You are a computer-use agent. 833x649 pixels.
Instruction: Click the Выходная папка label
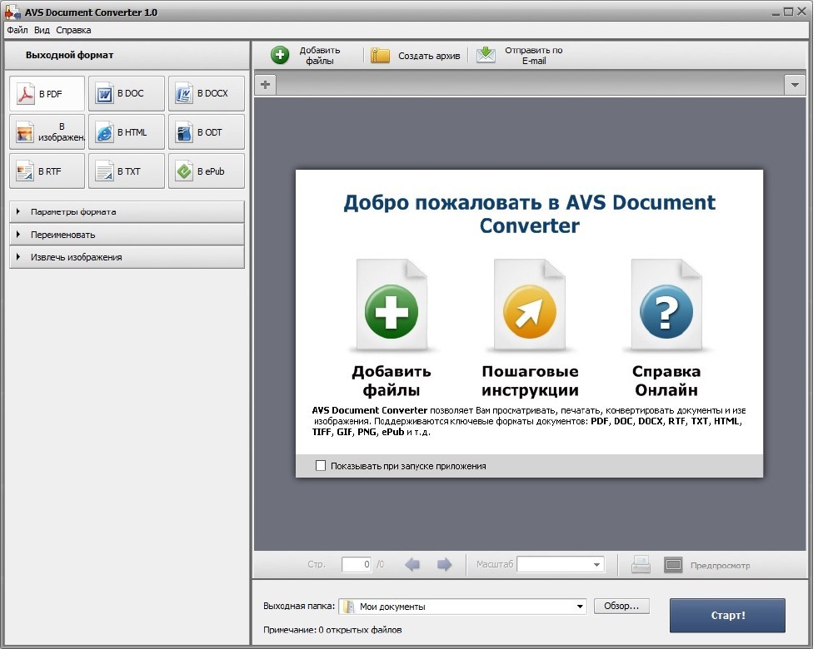point(299,606)
